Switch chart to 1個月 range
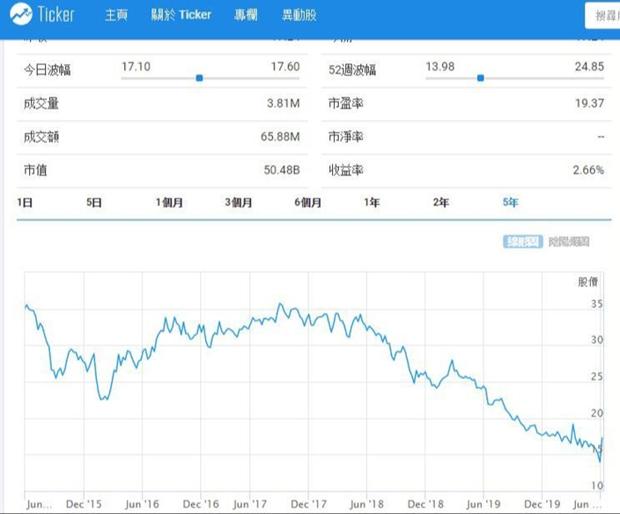The width and height of the screenshot is (620, 514). point(169,202)
